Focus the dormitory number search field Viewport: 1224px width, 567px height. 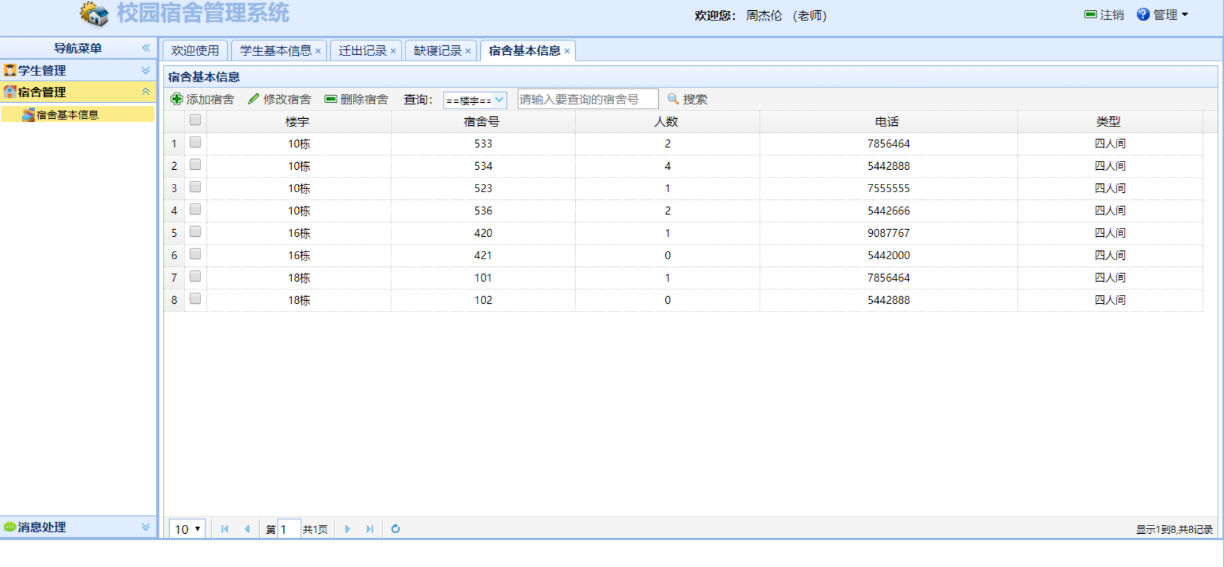tap(587, 99)
